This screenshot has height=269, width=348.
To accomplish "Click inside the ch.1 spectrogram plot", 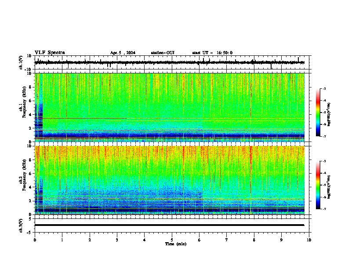I will click(x=170, y=107).
